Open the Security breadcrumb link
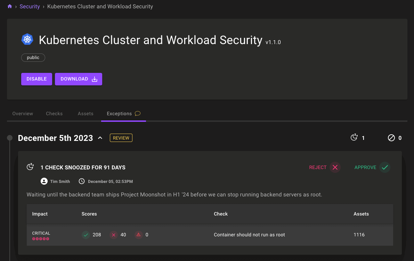This screenshot has width=414, height=261. click(x=30, y=7)
